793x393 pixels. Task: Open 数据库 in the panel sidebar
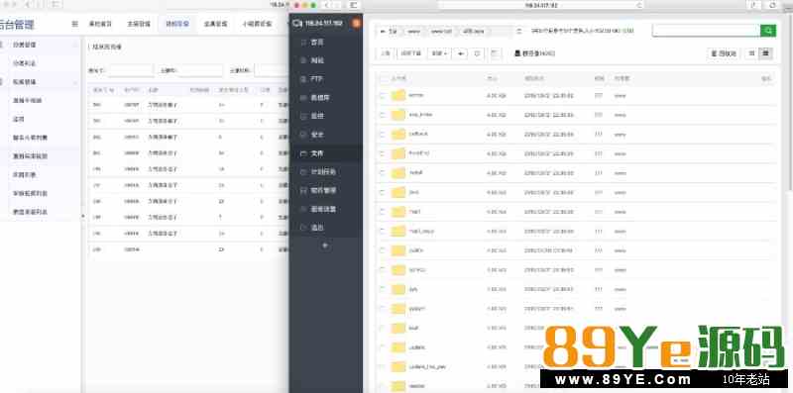[x=326, y=97]
